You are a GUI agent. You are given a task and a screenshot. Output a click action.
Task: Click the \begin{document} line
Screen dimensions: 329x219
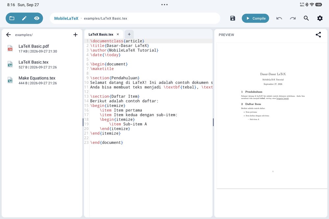[x=109, y=64]
